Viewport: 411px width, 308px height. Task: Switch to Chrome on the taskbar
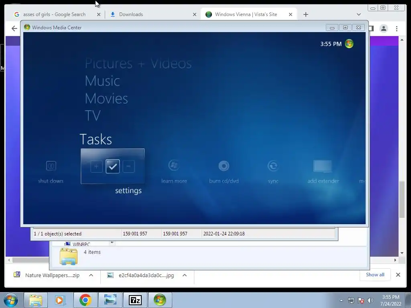pos(85,300)
